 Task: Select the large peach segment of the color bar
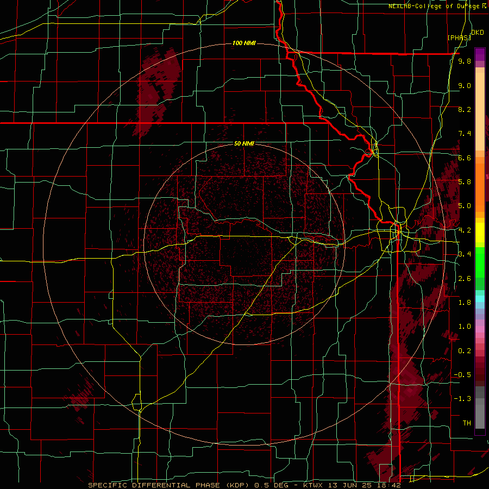tap(480, 111)
